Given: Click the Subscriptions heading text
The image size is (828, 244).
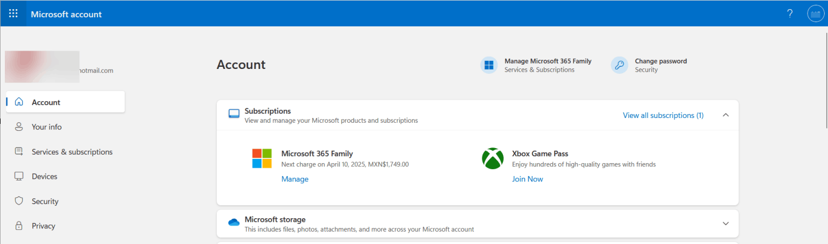Looking at the screenshot, I should point(268,111).
